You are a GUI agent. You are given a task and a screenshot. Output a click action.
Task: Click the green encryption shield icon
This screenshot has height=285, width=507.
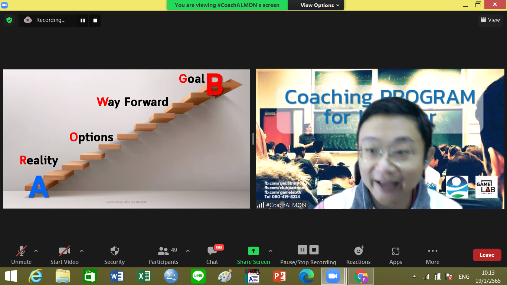click(9, 20)
